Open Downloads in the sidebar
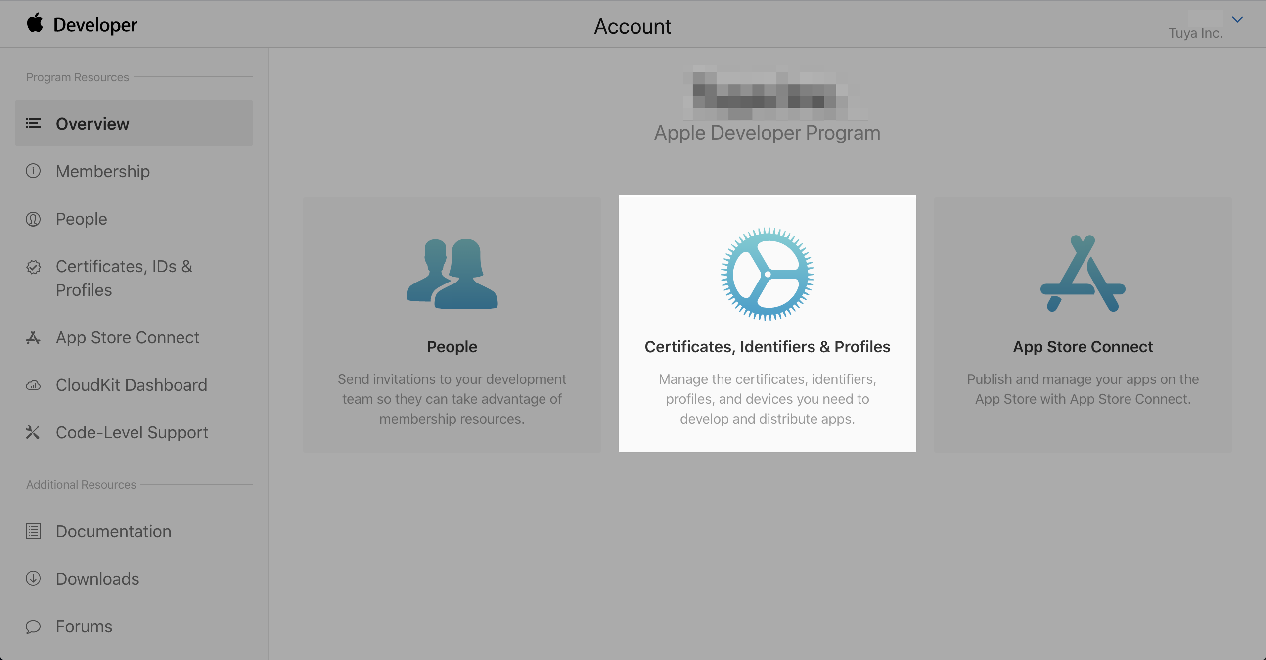 pos(97,579)
